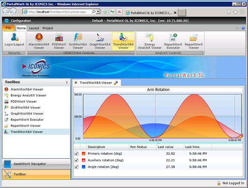Screen dimensions: 248x188
Task: Open the TrendWorX64 Viewer tab settings gear
Action: [116, 83]
